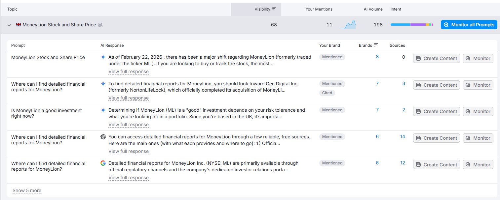Collapse the MoneyLion Stock and Share Price topic

click(x=9, y=25)
